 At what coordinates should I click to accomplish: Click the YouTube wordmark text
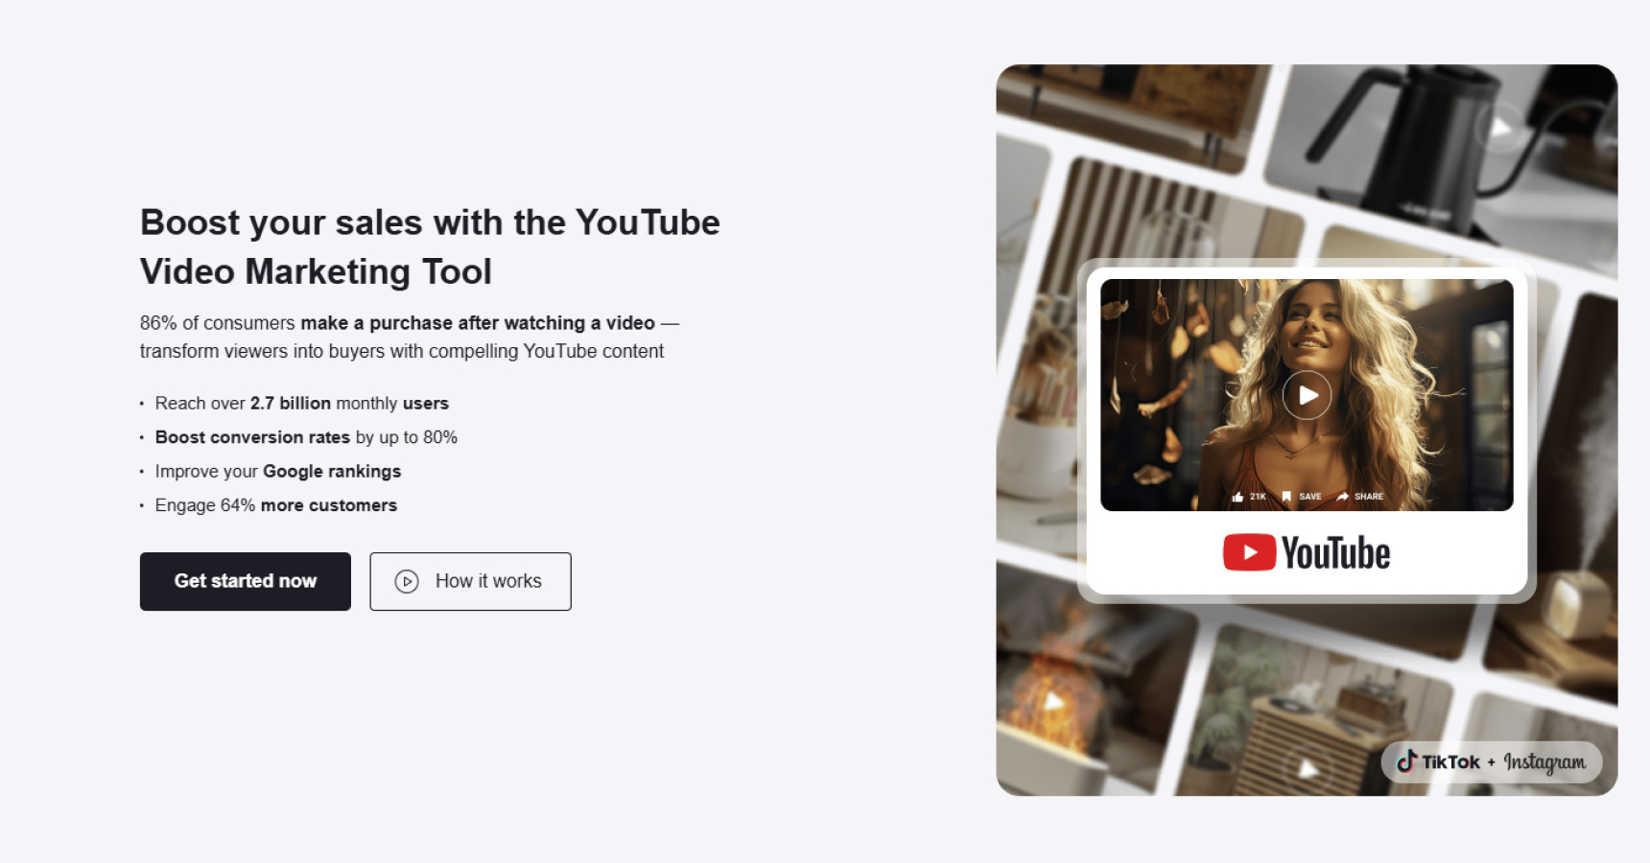click(x=1335, y=553)
